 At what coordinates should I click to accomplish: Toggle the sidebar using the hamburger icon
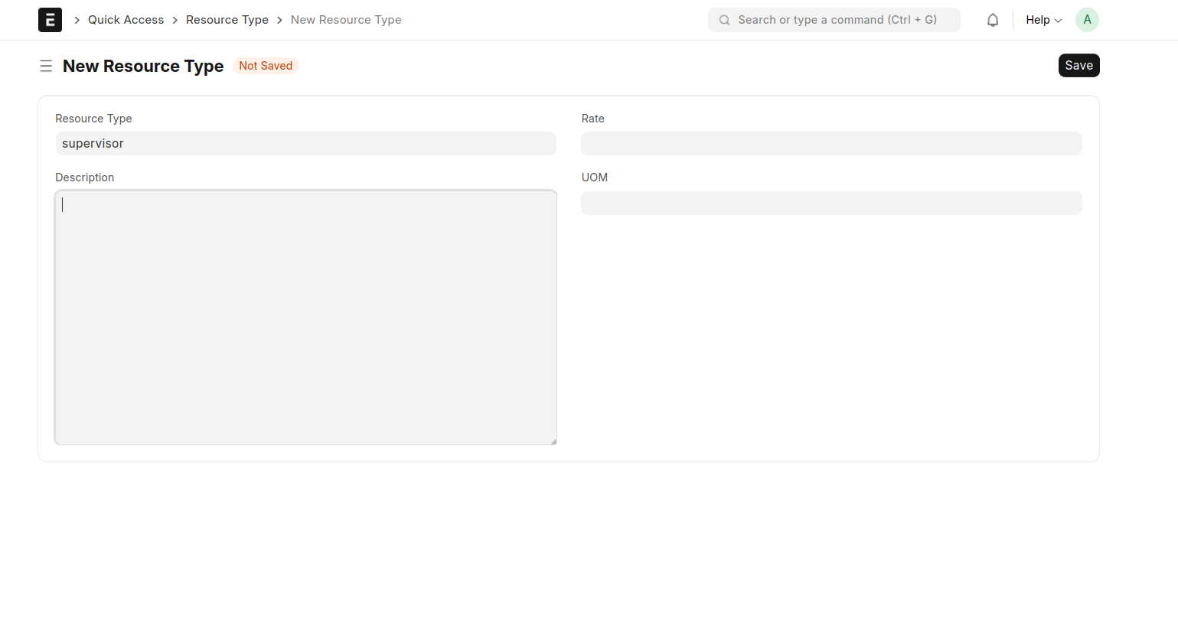click(x=46, y=66)
